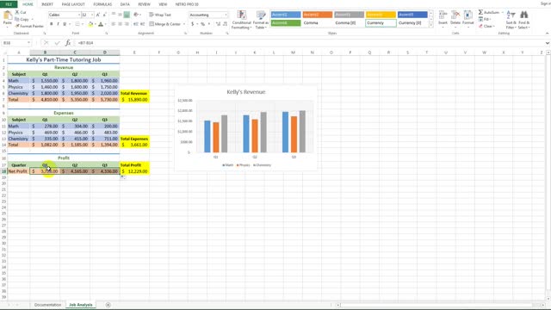Screen dimensions: 551x310
Task: Apply the Currency [0] cell style
Action: [412, 23]
